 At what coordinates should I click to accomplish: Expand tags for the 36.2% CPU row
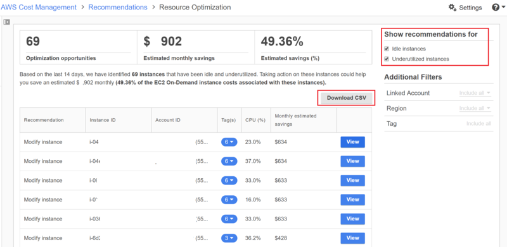(x=229, y=238)
